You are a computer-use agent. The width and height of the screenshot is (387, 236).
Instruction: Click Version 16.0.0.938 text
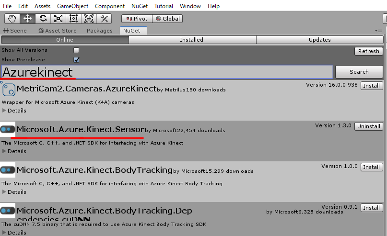tap(332, 85)
